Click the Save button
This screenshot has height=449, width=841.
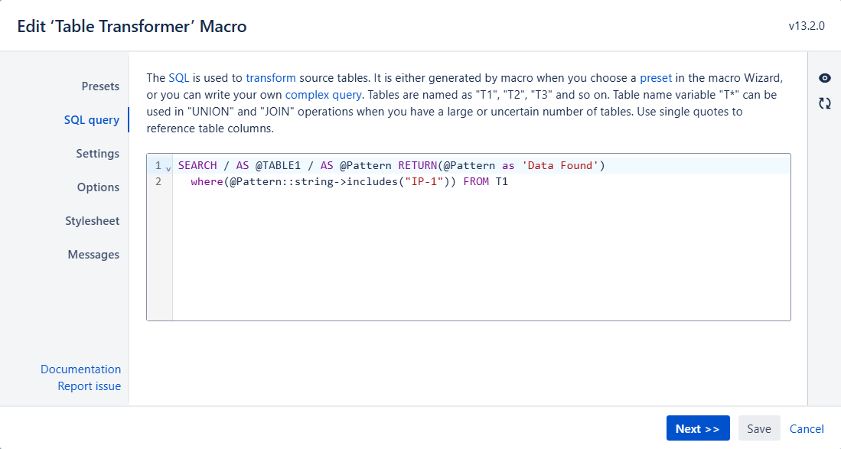point(759,428)
